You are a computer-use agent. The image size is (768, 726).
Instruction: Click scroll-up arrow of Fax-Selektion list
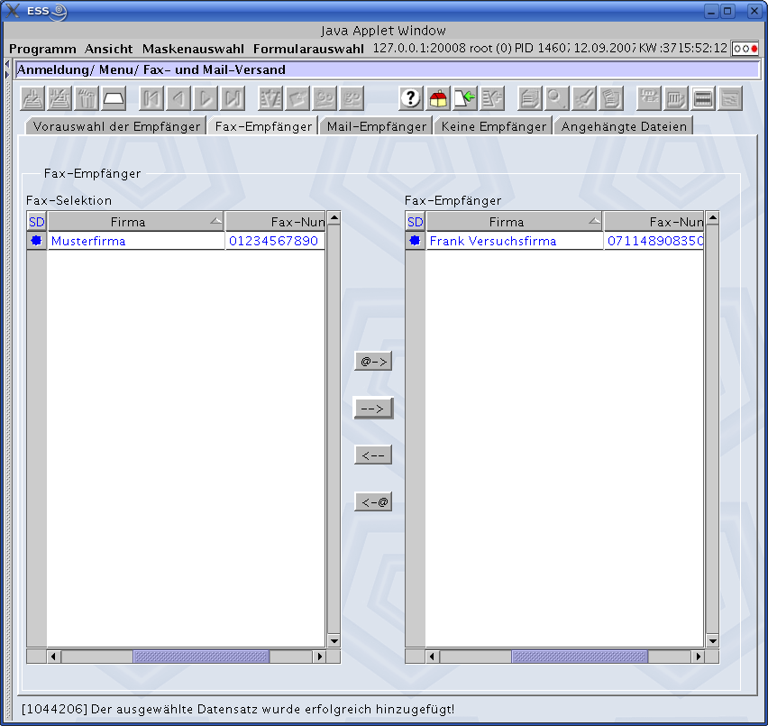[x=334, y=218]
